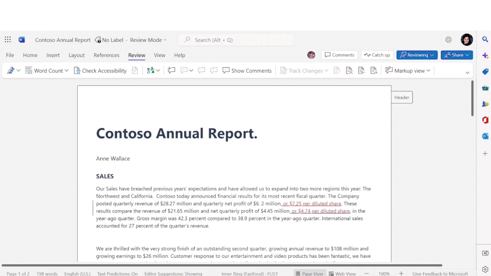Jump to the previous tracked change
The width and height of the screenshot is (491, 276).
click(361, 71)
